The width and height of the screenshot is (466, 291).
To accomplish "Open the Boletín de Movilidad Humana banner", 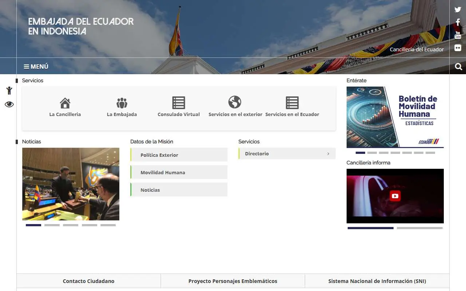I will click(x=395, y=117).
